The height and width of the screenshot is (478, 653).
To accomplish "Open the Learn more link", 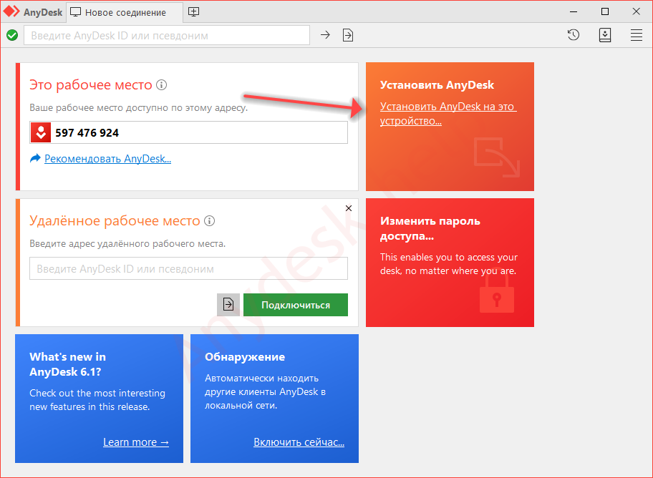I will [x=136, y=442].
